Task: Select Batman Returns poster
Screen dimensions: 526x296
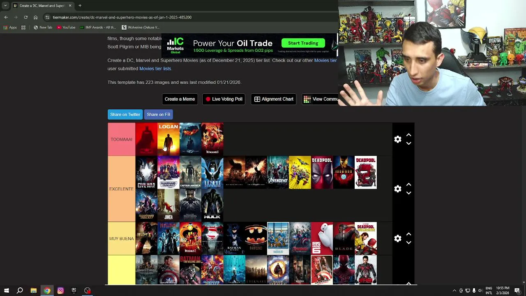Action: 234,238
